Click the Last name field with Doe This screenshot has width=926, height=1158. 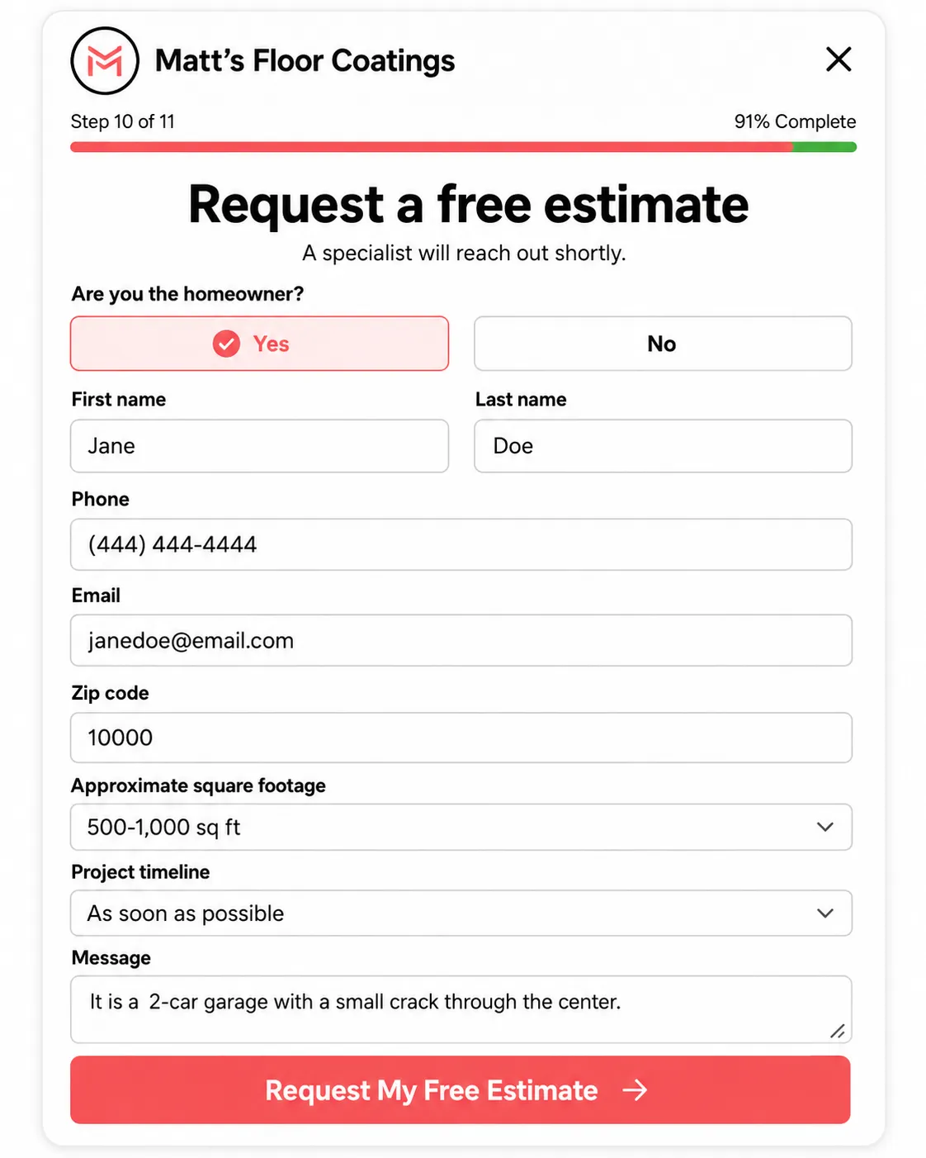coord(663,446)
